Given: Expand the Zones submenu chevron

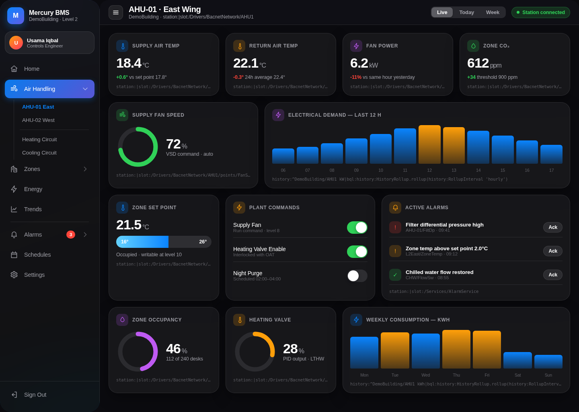Looking at the screenshot, I should [85, 169].
